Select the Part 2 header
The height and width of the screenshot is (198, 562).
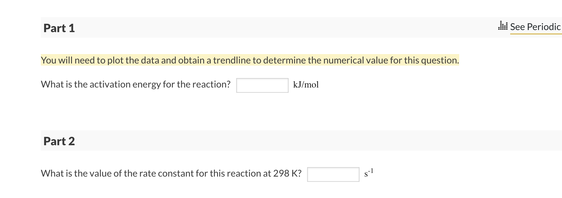pos(59,141)
